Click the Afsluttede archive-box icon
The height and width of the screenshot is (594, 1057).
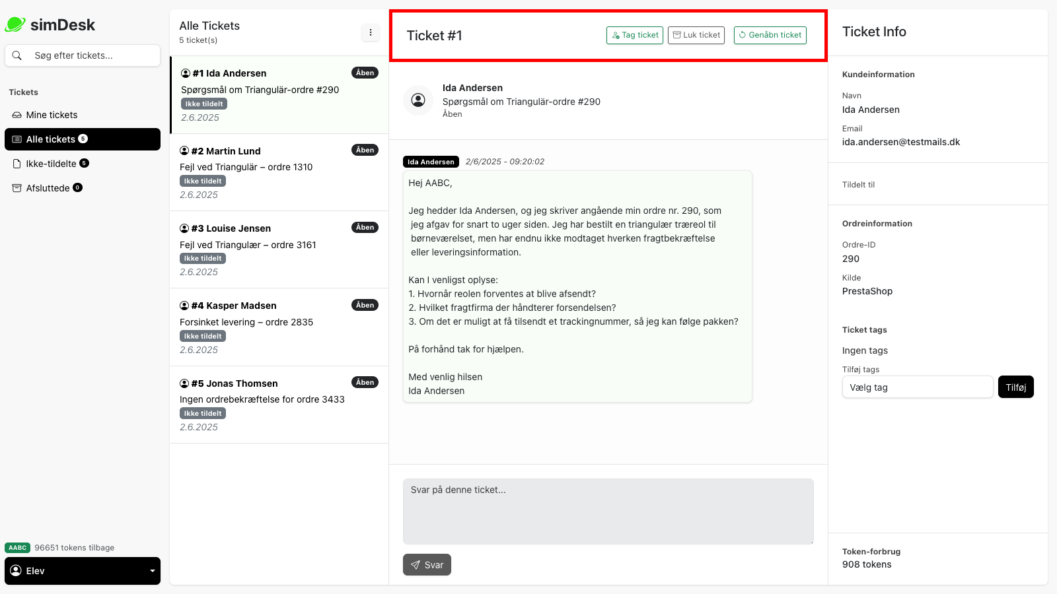click(x=16, y=187)
